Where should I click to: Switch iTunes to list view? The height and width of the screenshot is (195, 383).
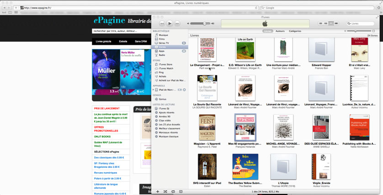point(320,23)
